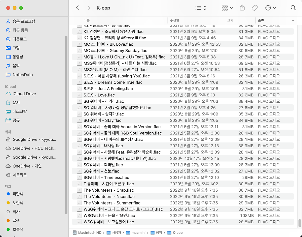Select S.E.S - Dreams Come True.flac

(x=183, y=82)
